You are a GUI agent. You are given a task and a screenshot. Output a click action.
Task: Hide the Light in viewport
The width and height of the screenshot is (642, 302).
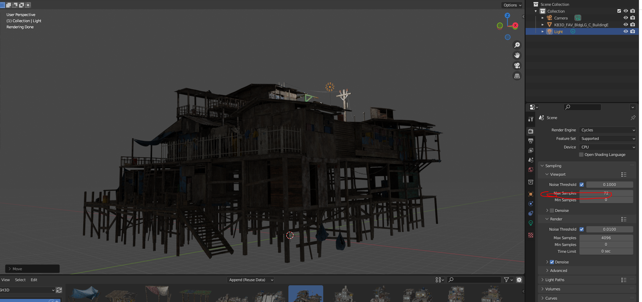(x=626, y=31)
